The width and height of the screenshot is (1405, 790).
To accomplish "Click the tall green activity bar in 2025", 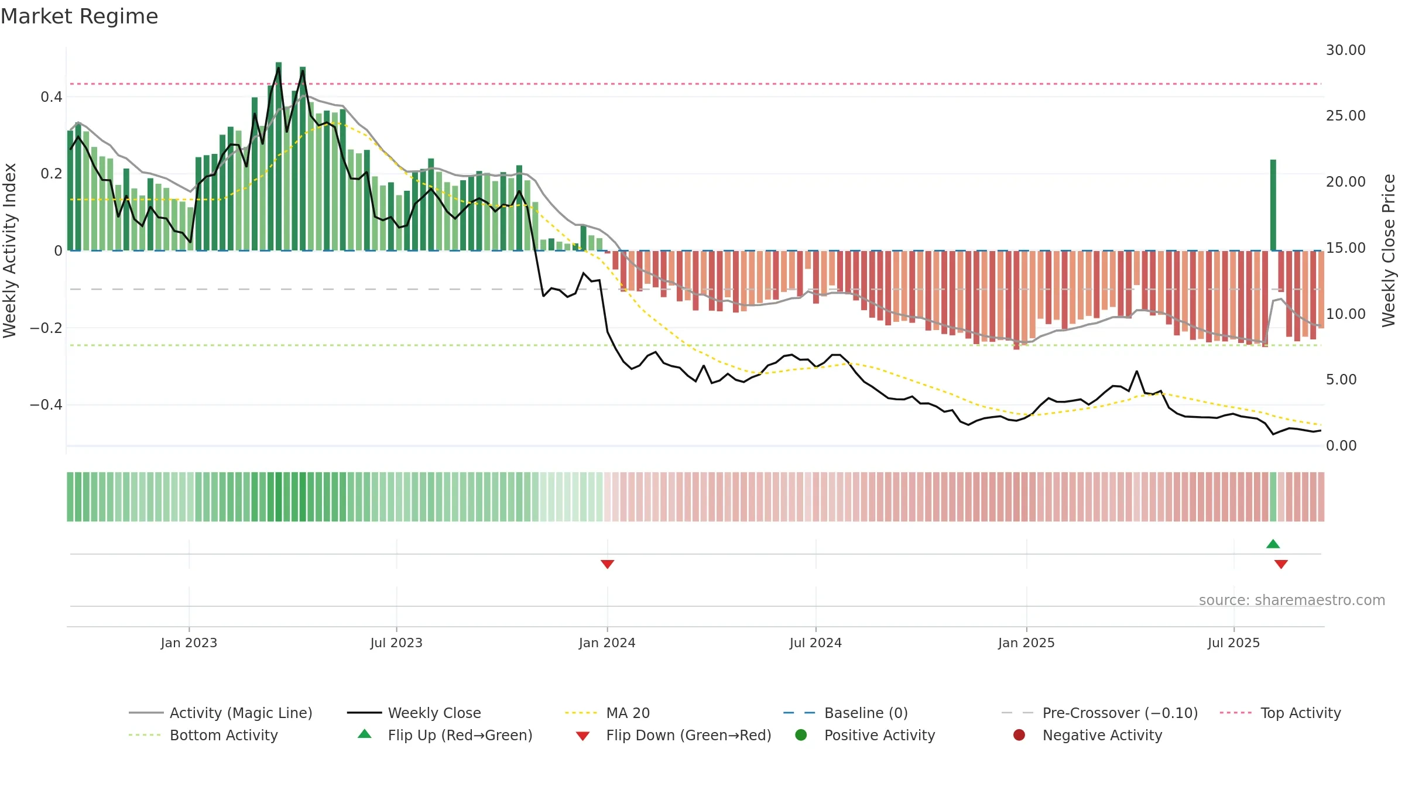I will 1273,205.
